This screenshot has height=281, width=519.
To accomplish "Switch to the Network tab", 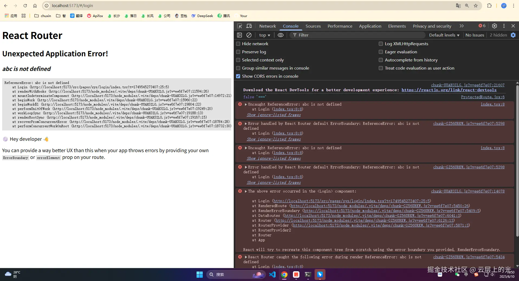I will [x=267, y=26].
